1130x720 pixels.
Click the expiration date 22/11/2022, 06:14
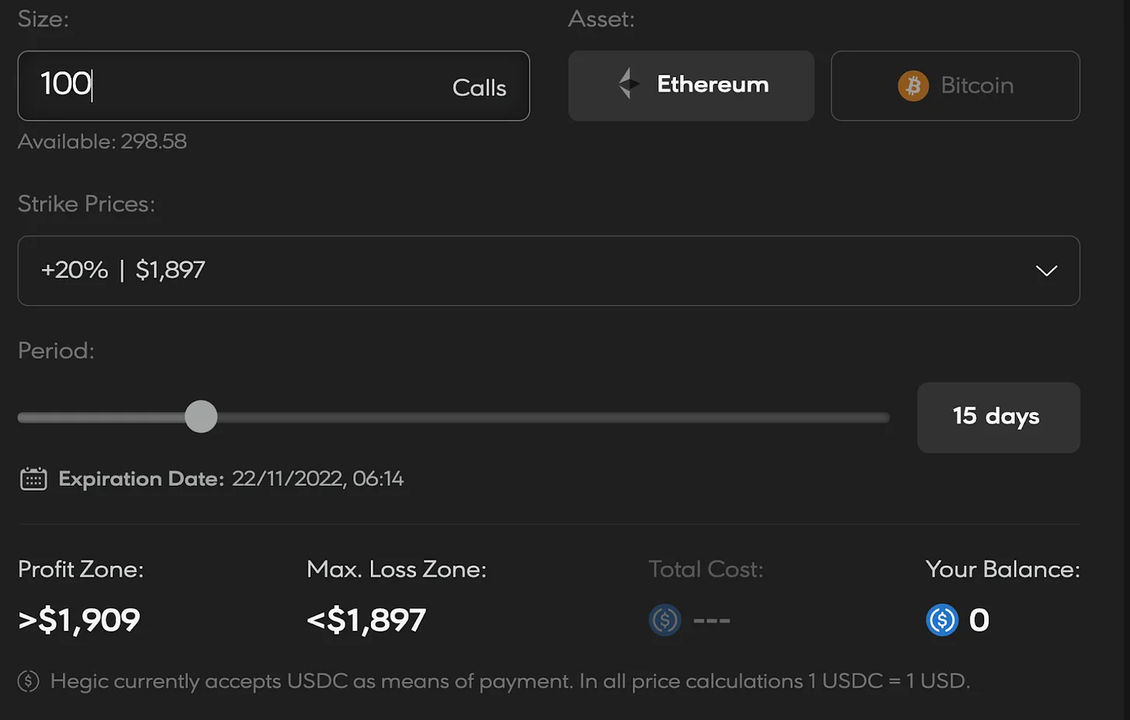[317, 479]
